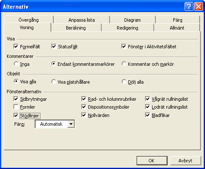This screenshot has width=205, height=169.
Task: Click the Avbryt button
Action: tap(185, 161)
